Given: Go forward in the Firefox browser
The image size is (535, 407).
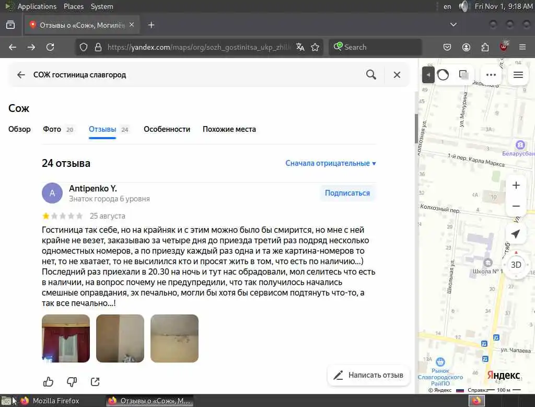Looking at the screenshot, I should click(31, 47).
